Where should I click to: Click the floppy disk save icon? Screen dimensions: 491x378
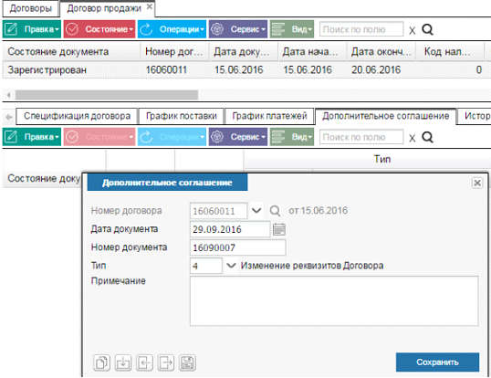187,362
